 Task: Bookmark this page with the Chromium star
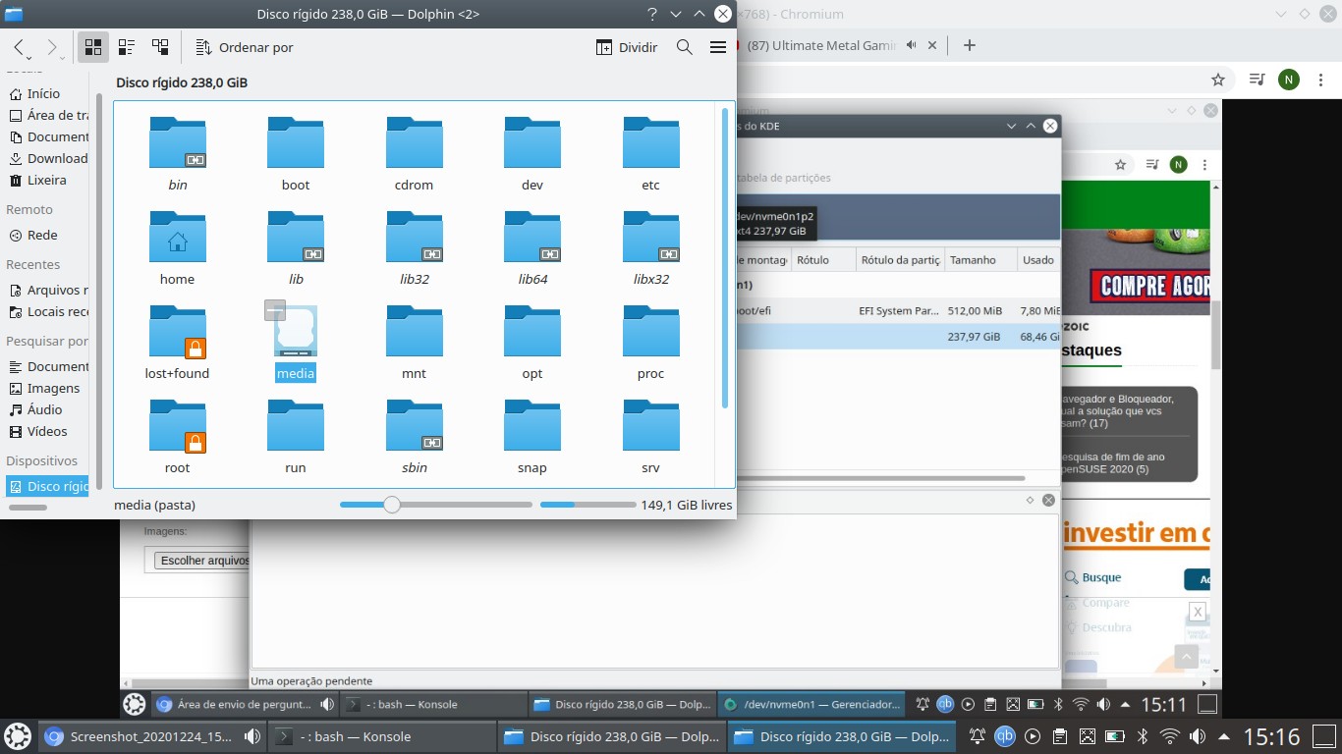1218,80
